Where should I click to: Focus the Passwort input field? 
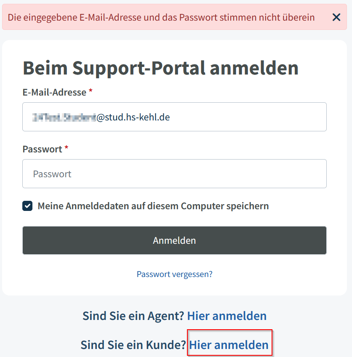click(174, 173)
